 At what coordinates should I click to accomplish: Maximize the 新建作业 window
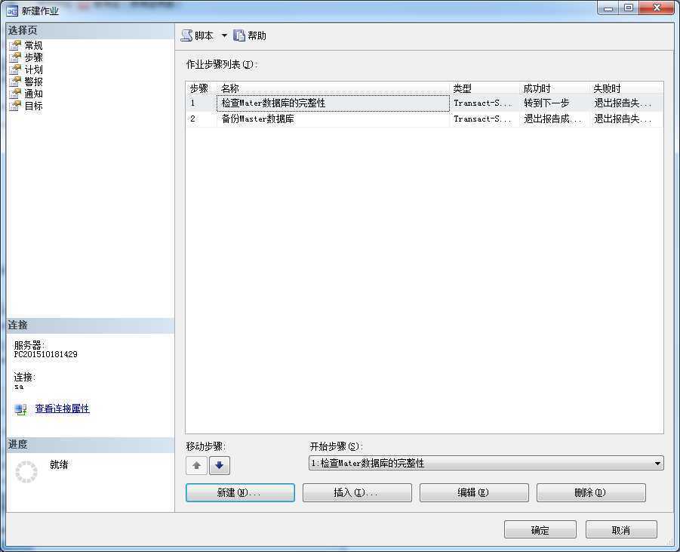[x=629, y=8]
